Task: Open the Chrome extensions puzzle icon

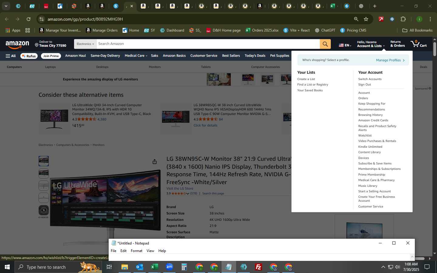Action: click(x=403, y=19)
